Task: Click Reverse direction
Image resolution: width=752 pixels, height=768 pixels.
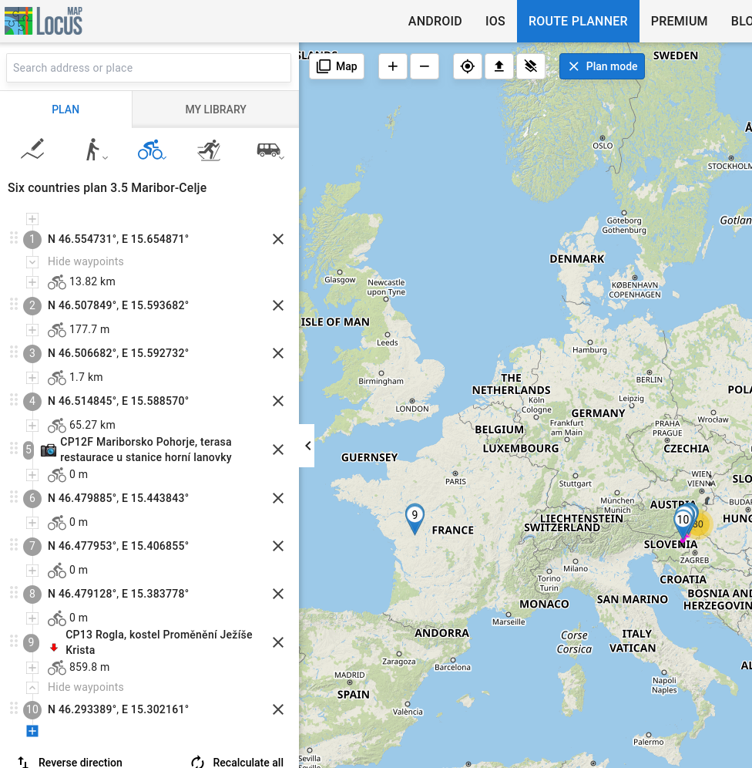Action: [x=70, y=762]
